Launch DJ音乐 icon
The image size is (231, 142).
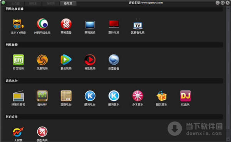(186, 96)
